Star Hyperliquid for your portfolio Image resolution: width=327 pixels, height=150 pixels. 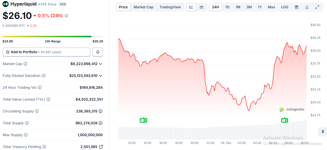coord(7,52)
